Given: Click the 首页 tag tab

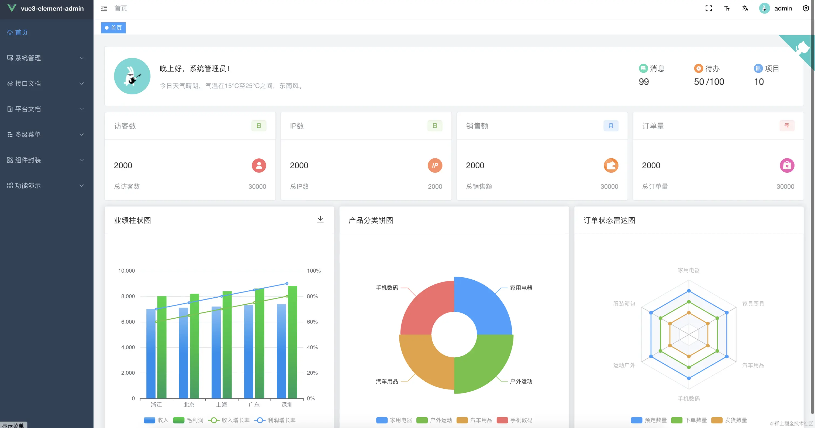Looking at the screenshot, I should [x=113, y=28].
